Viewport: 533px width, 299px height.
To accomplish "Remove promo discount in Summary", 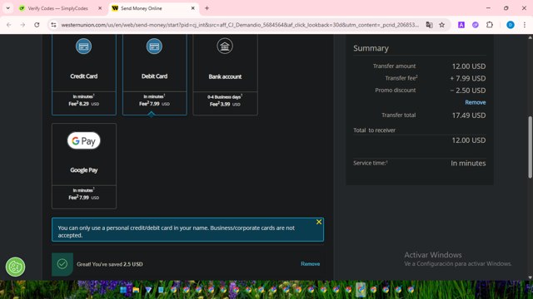I will [x=476, y=102].
